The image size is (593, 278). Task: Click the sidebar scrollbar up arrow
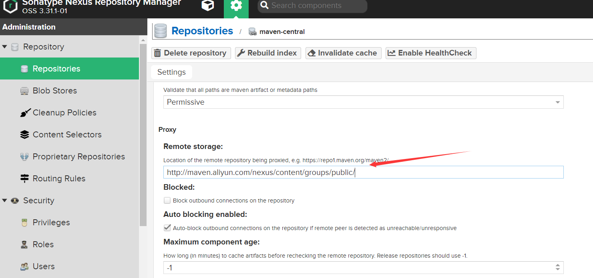pos(143,40)
